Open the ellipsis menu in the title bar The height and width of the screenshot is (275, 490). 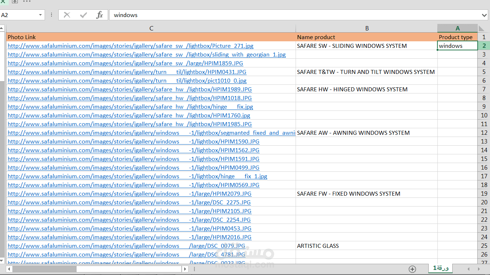click(27, 3)
